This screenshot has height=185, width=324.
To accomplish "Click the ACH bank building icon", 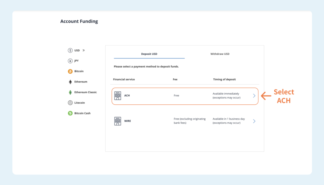I will [118, 96].
